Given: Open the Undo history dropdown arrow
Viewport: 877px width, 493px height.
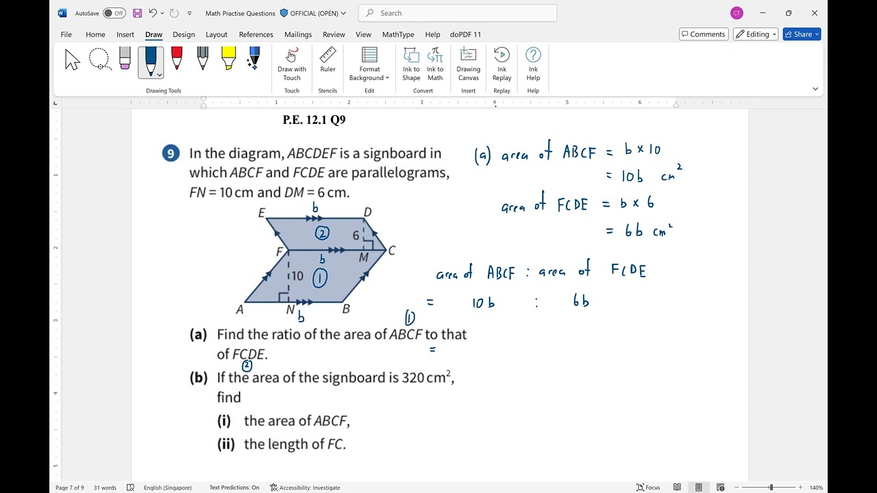Looking at the screenshot, I should point(162,13).
